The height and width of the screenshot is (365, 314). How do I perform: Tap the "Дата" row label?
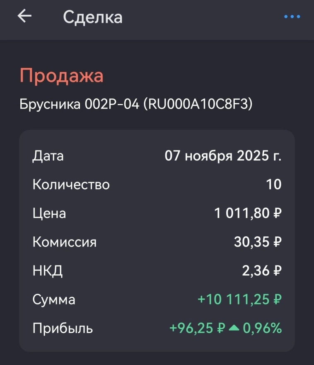pyautogui.click(x=48, y=156)
